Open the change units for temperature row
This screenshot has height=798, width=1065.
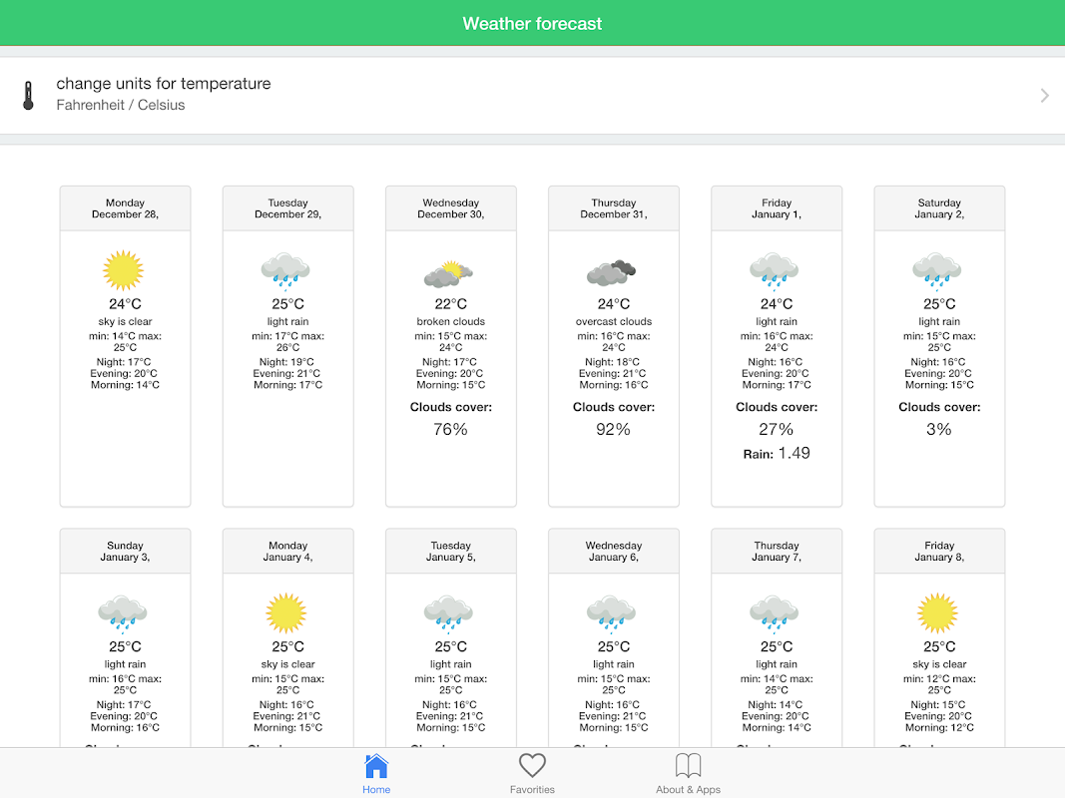(533, 96)
